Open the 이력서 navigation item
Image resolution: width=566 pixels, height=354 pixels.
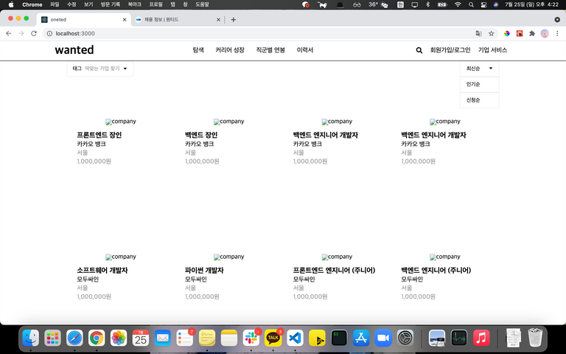305,50
